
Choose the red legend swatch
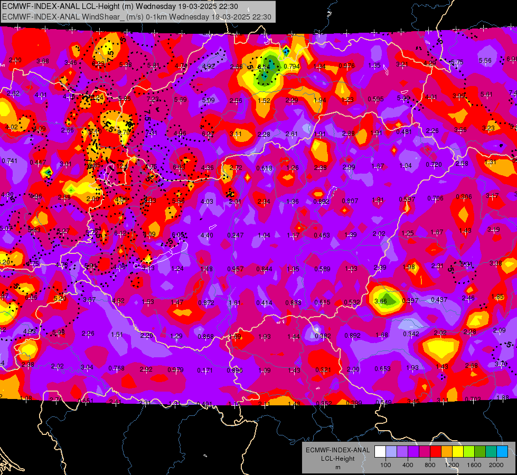pos(436,451)
